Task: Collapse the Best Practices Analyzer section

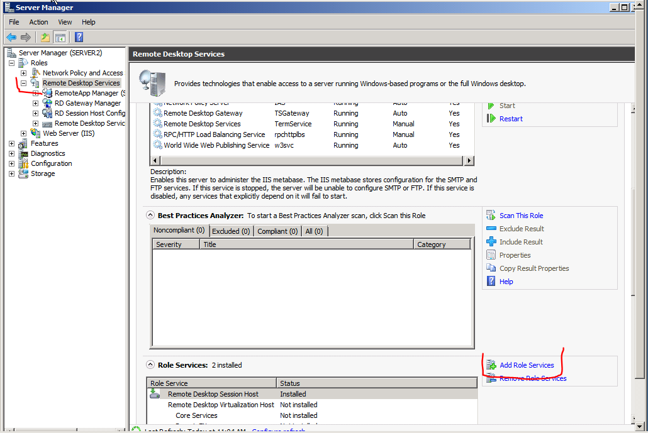Action: pyautogui.click(x=150, y=215)
